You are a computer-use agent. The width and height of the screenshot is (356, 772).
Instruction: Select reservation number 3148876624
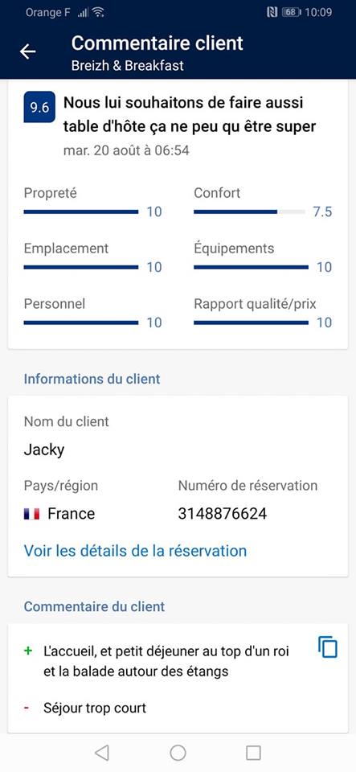point(223,514)
